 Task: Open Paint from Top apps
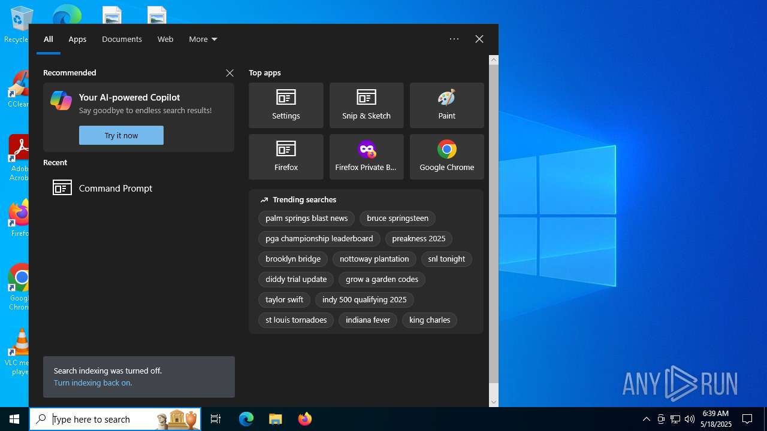446,105
